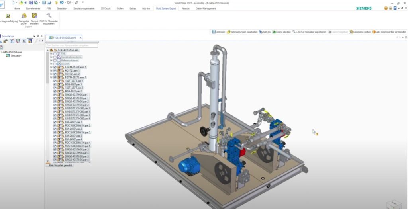Open the Simulationsgeometrie ribbon tab
Screen dimensions: 408x209
point(84,8)
